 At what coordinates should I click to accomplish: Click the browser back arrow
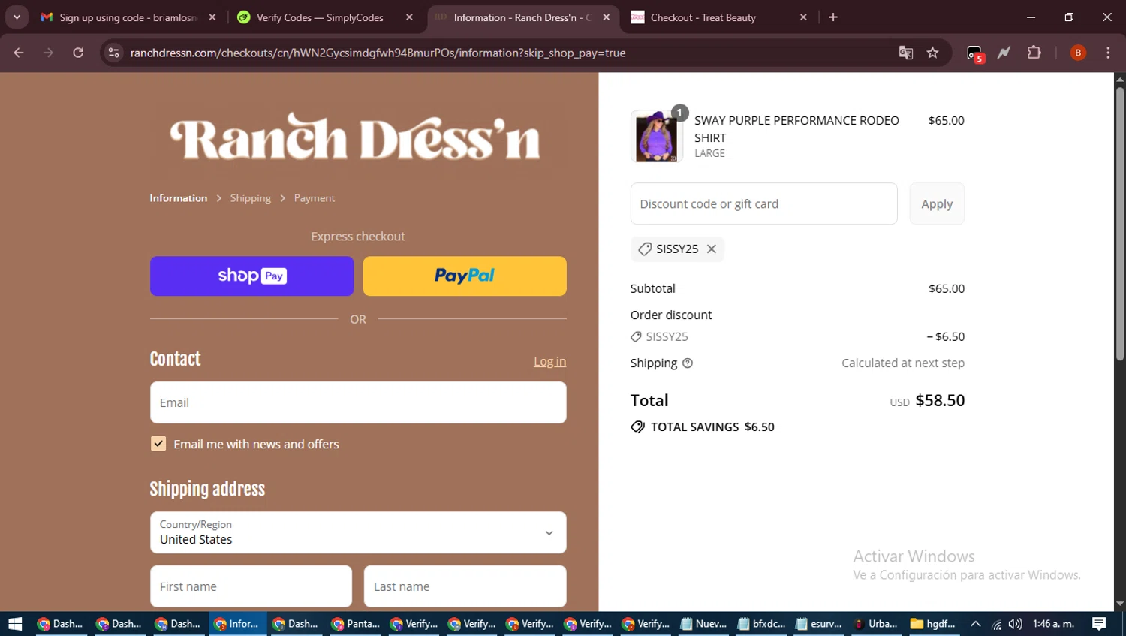pyautogui.click(x=19, y=53)
